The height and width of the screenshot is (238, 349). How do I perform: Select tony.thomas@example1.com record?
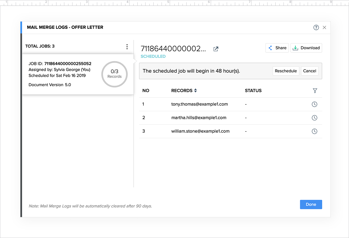click(x=199, y=104)
